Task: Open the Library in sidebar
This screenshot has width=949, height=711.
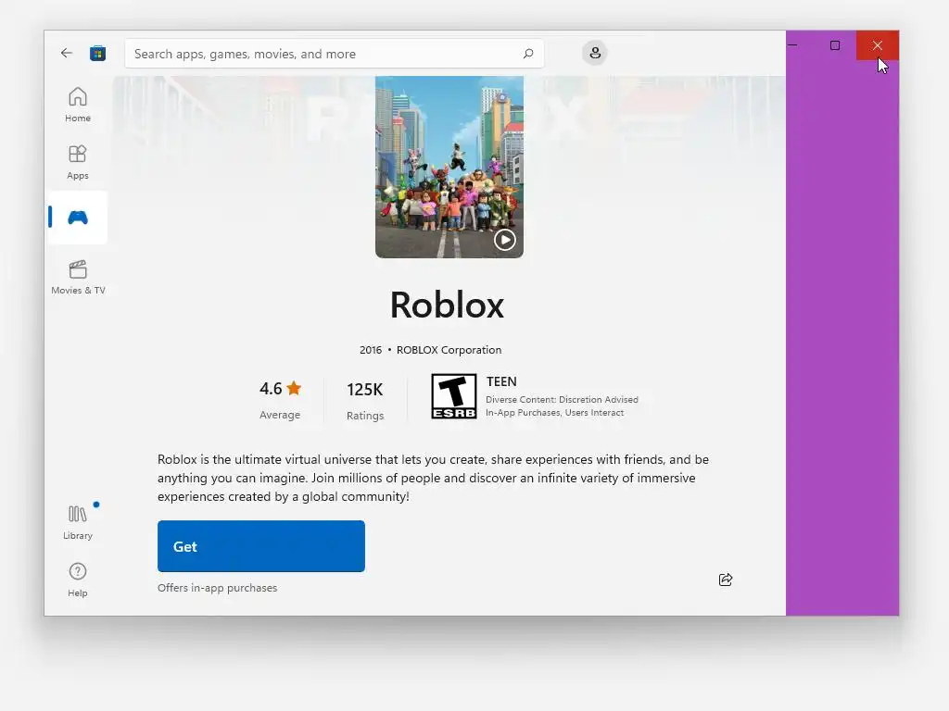Action: [x=78, y=522]
